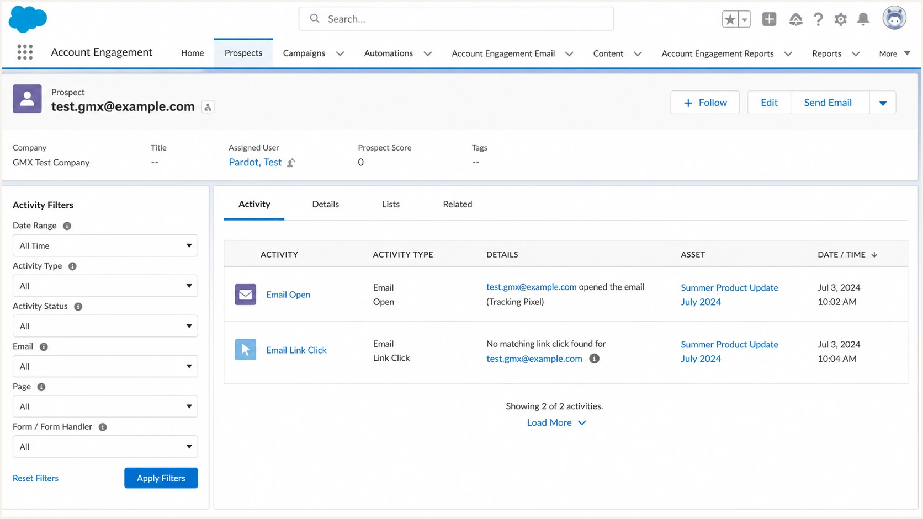Show Activity Status info icon

[78, 306]
